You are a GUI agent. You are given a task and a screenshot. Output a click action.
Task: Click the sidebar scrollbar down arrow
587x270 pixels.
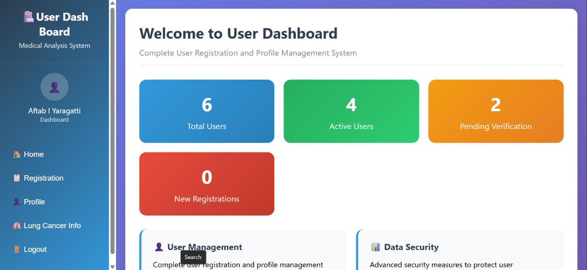tap(112, 266)
